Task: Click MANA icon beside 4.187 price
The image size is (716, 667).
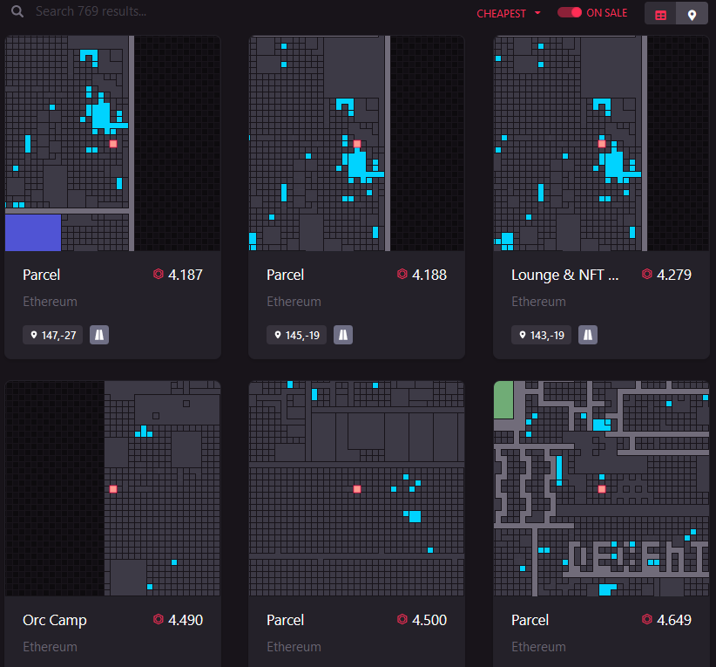Action: click(x=158, y=275)
